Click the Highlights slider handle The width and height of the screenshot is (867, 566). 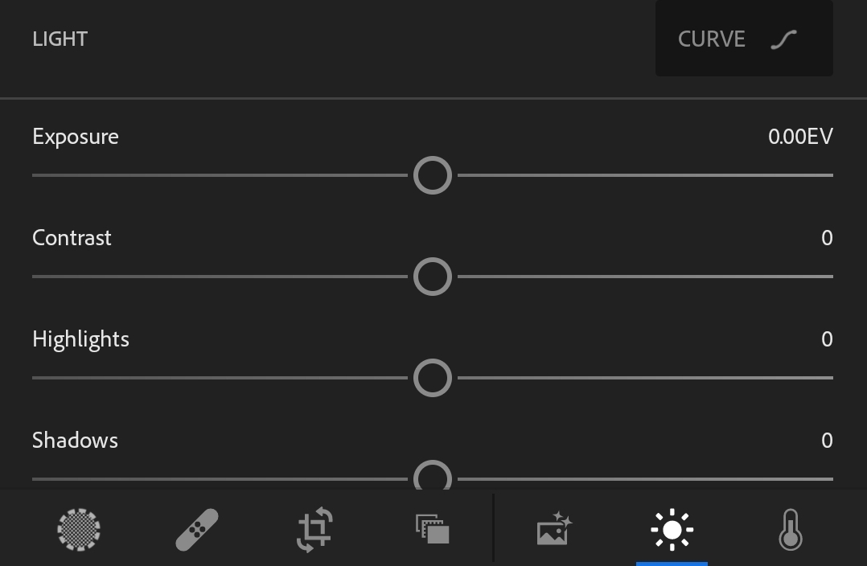click(x=433, y=378)
